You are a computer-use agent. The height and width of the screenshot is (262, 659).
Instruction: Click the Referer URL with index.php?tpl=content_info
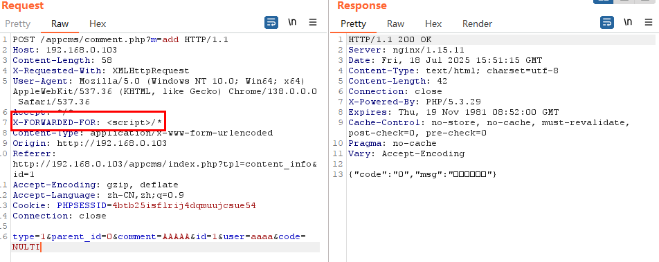click(x=165, y=164)
